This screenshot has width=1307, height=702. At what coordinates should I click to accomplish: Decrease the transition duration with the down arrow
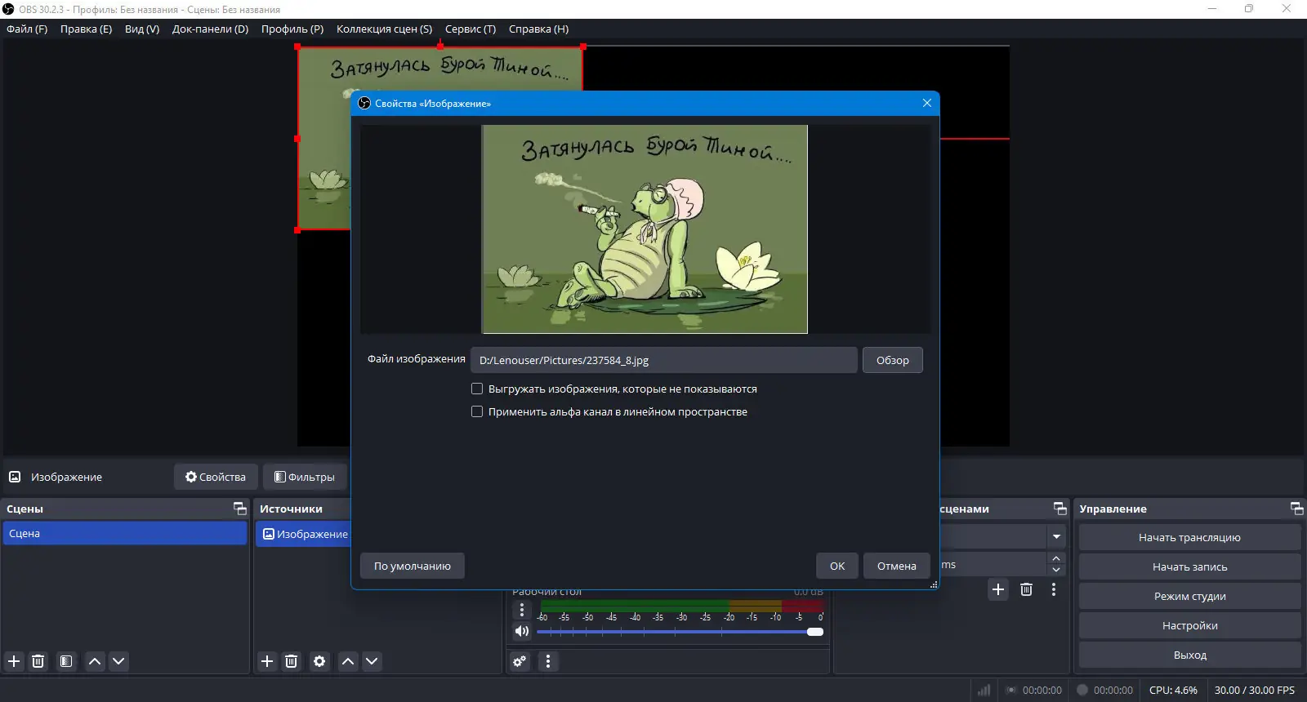[1056, 570]
